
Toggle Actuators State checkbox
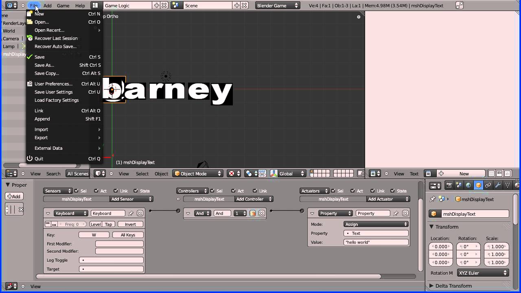pos(392,190)
